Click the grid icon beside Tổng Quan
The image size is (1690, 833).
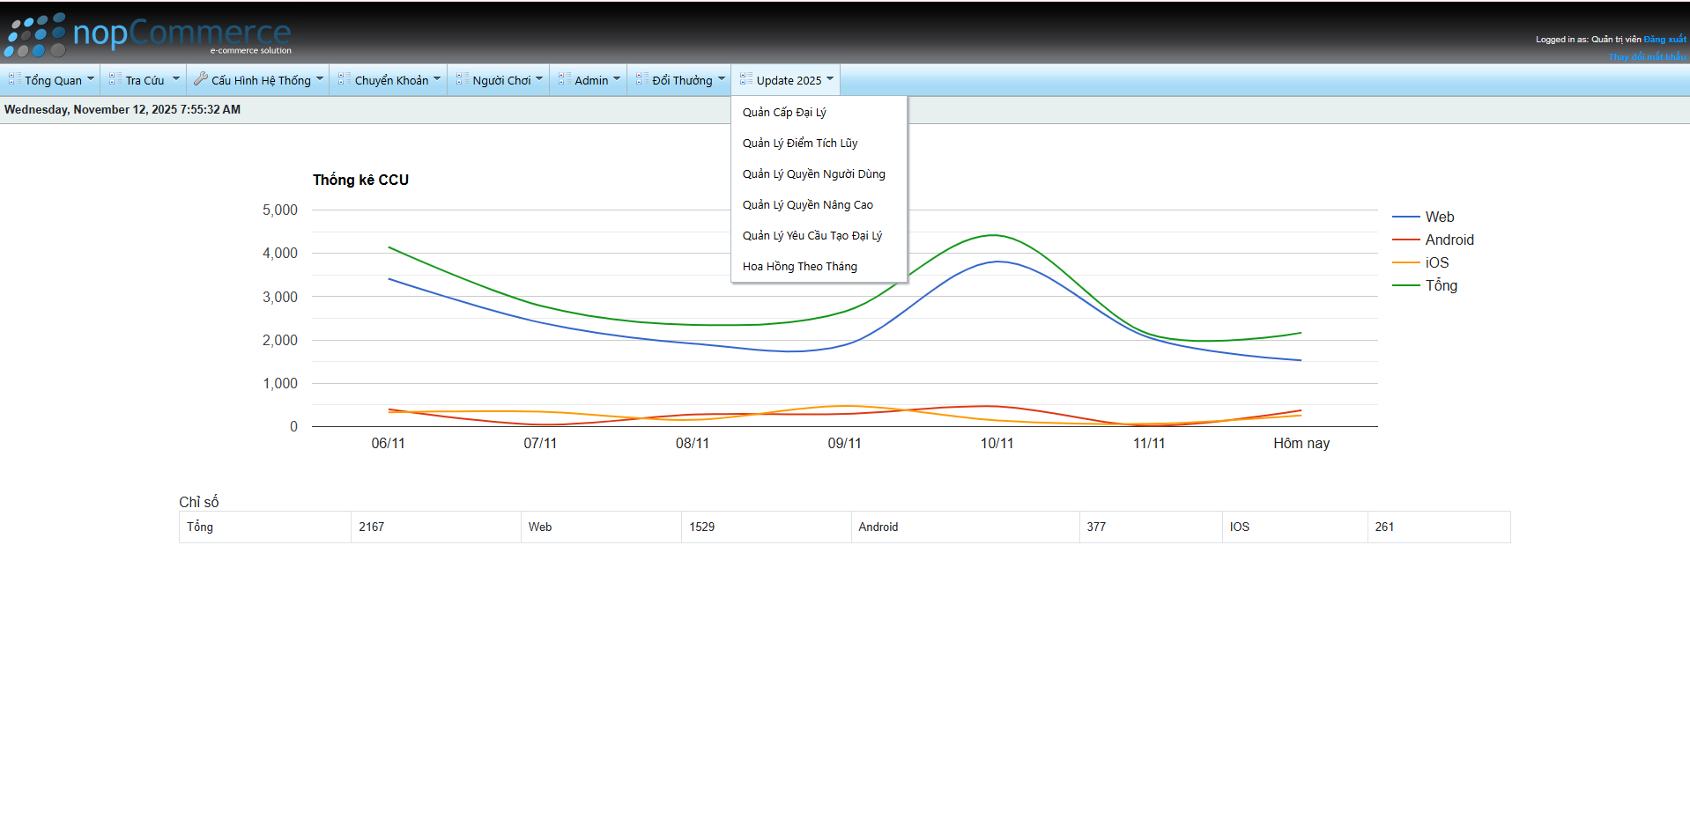click(x=14, y=79)
